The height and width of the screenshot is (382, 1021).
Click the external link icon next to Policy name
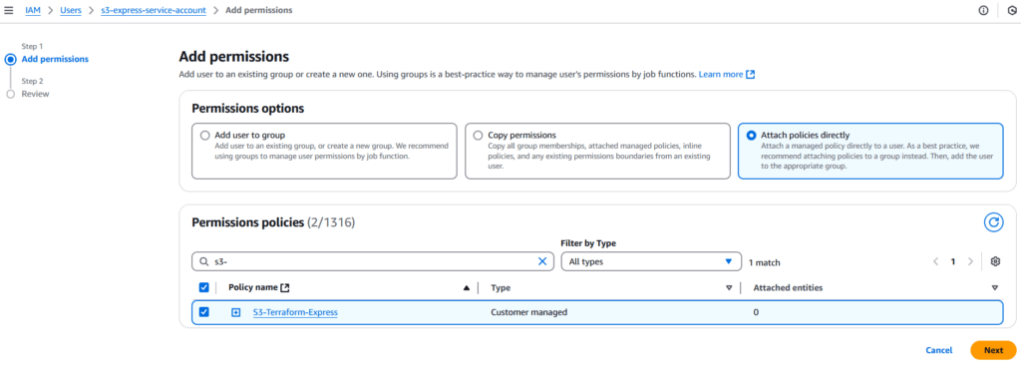pyautogui.click(x=284, y=287)
